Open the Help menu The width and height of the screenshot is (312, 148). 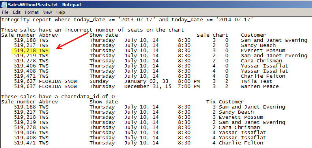(60, 12)
